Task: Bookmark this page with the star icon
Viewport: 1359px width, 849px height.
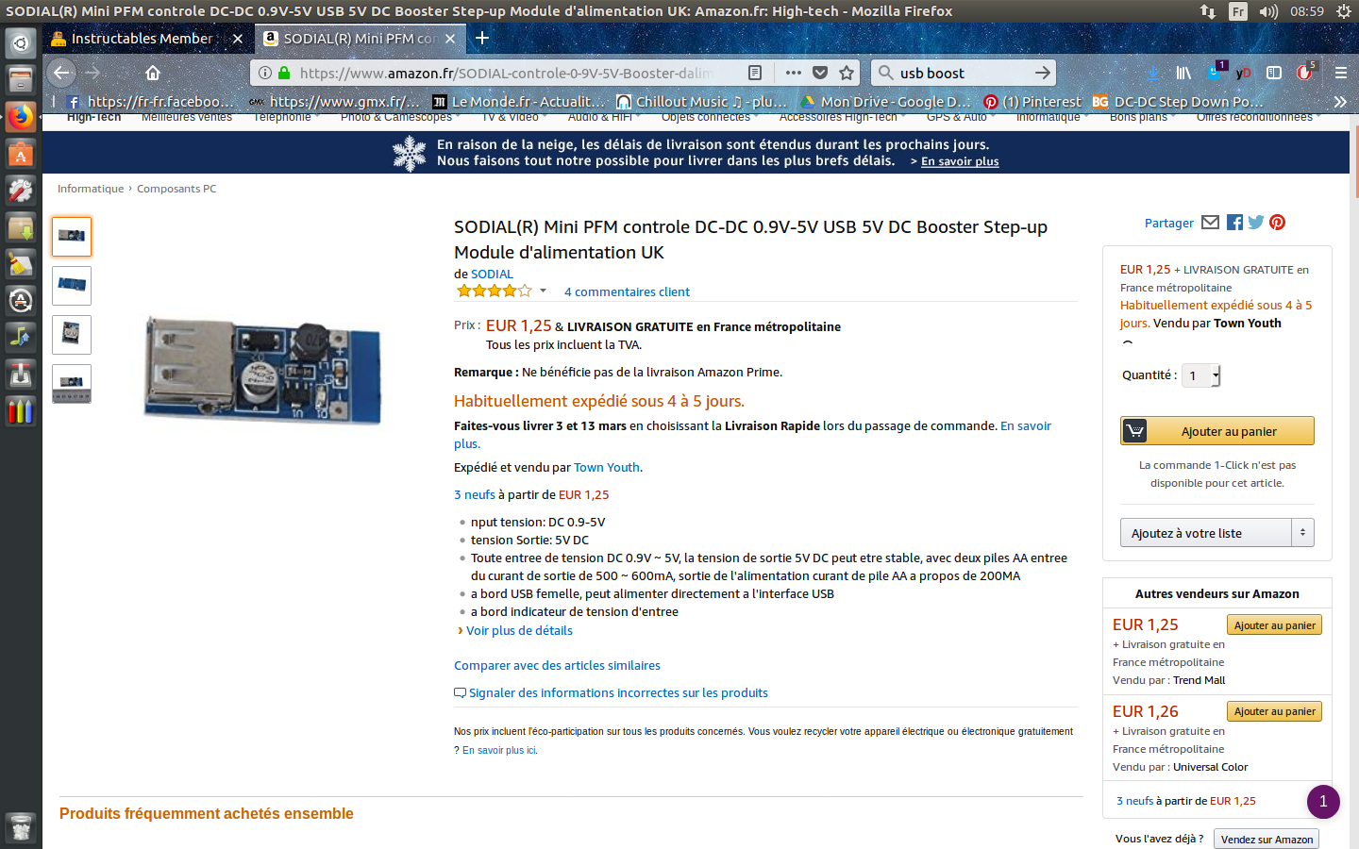Action: [847, 73]
